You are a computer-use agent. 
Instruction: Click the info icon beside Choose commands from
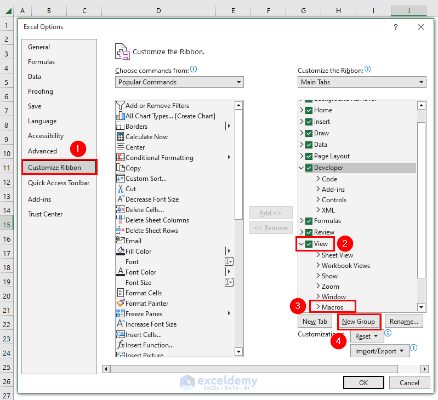point(194,69)
